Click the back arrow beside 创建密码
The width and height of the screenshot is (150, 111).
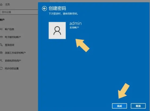[44, 8]
